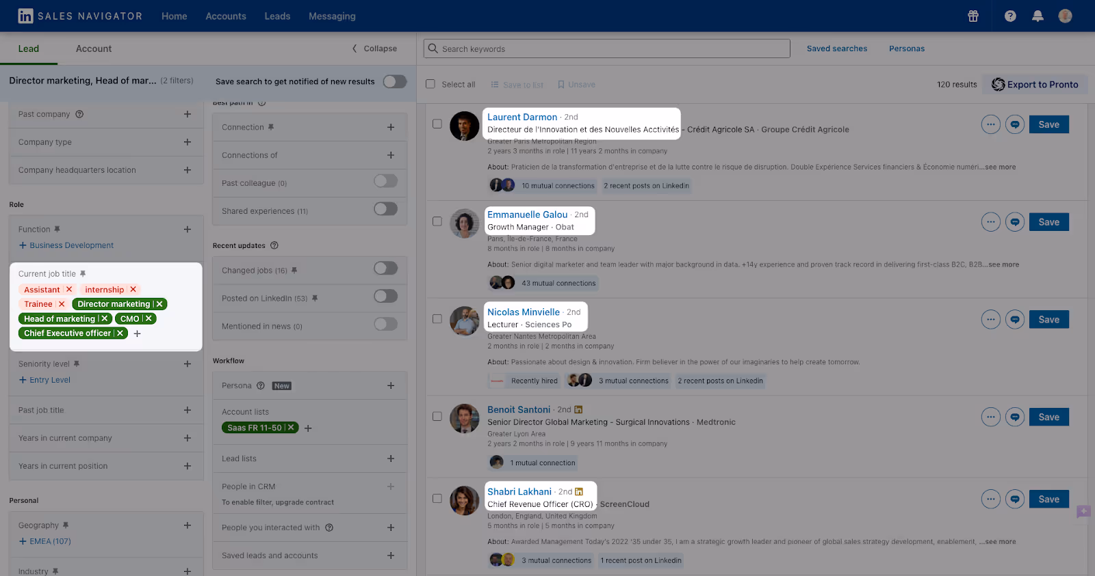Click Export to Pronto button
The image size is (1095, 576).
click(1035, 84)
